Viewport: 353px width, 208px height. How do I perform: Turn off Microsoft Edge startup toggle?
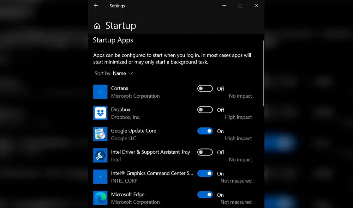(205, 195)
